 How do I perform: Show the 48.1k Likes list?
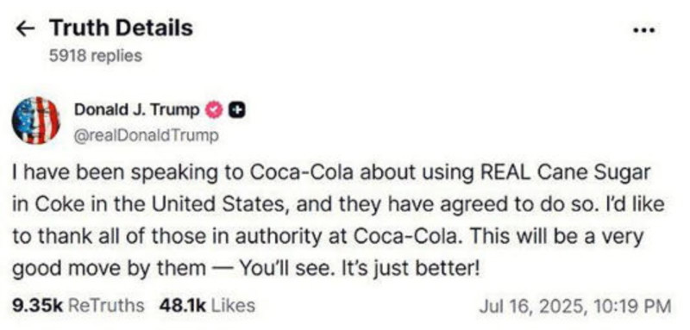(x=207, y=305)
